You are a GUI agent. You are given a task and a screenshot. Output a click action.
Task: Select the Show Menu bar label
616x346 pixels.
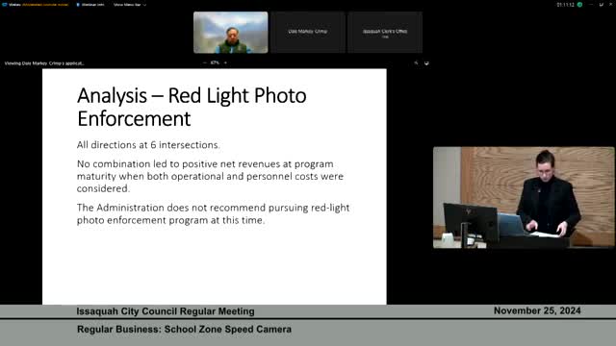[127, 5]
